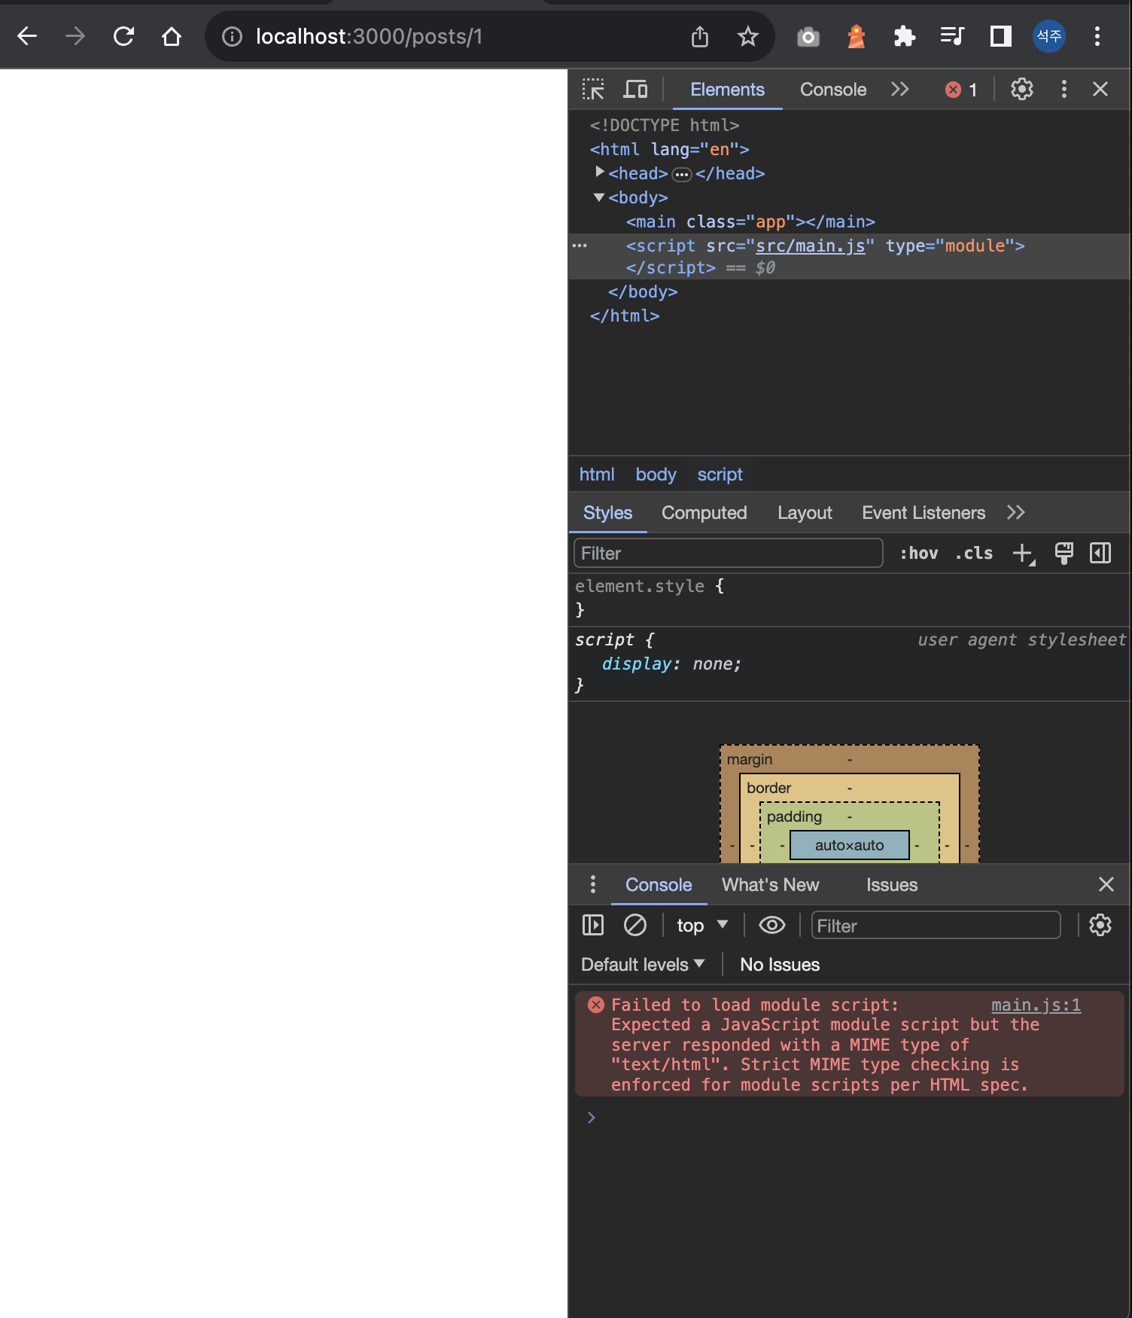Select the html breadcrumb
Screen dimensions: 1132x1318
point(597,474)
